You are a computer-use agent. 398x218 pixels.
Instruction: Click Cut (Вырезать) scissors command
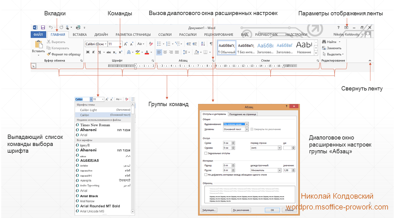(56, 42)
